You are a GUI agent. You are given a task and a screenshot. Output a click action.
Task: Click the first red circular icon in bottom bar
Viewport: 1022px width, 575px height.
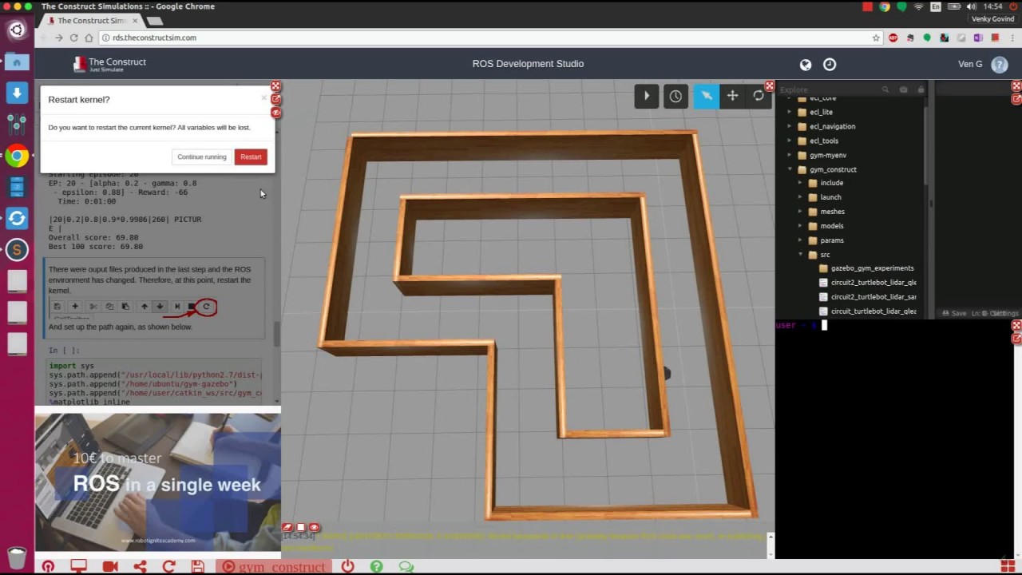[x=48, y=566]
